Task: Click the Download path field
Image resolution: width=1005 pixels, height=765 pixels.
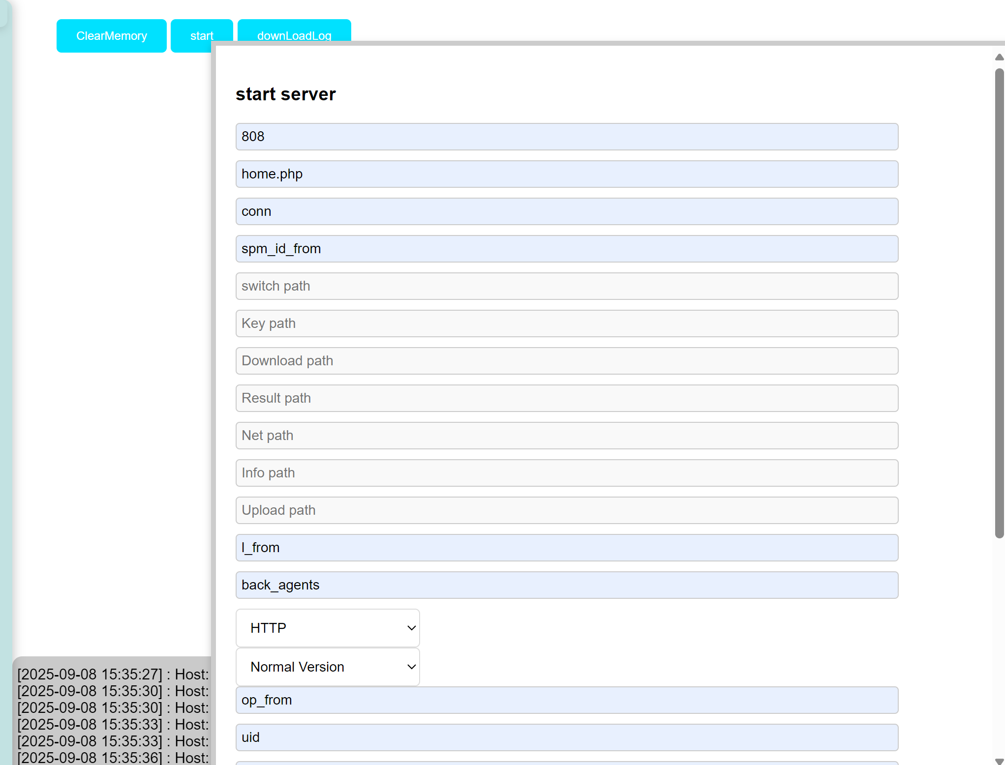Action: coord(567,361)
